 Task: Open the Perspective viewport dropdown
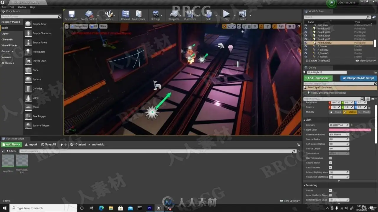pos(79,26)
